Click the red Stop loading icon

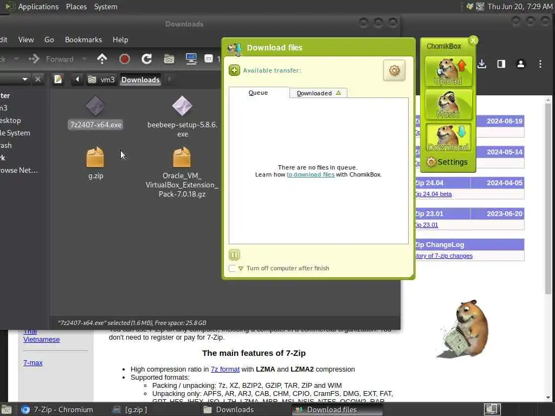tap(124, 58)
